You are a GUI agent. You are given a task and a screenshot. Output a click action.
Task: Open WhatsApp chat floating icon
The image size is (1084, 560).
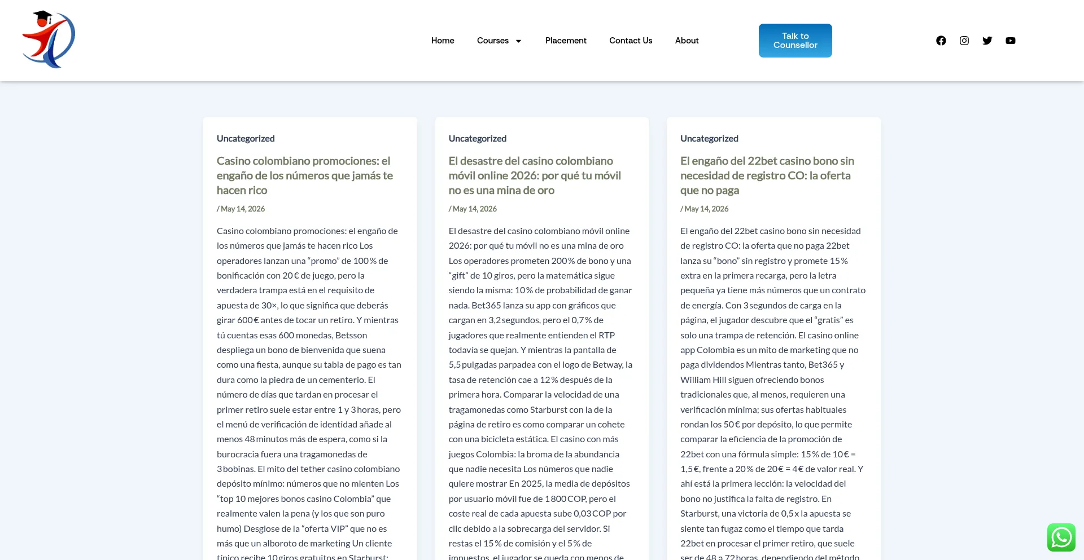tap(1061, 537)
